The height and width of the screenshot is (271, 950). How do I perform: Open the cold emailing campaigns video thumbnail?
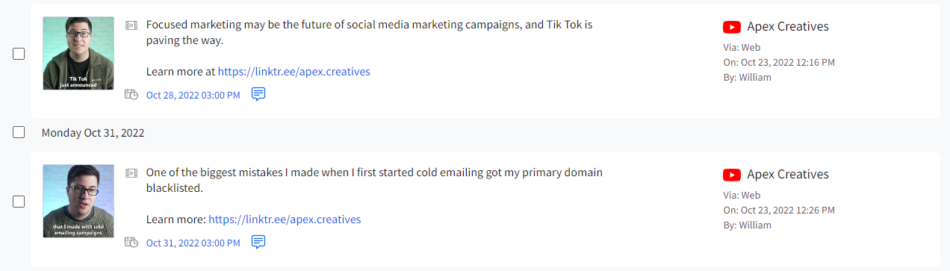click(78, 201)
